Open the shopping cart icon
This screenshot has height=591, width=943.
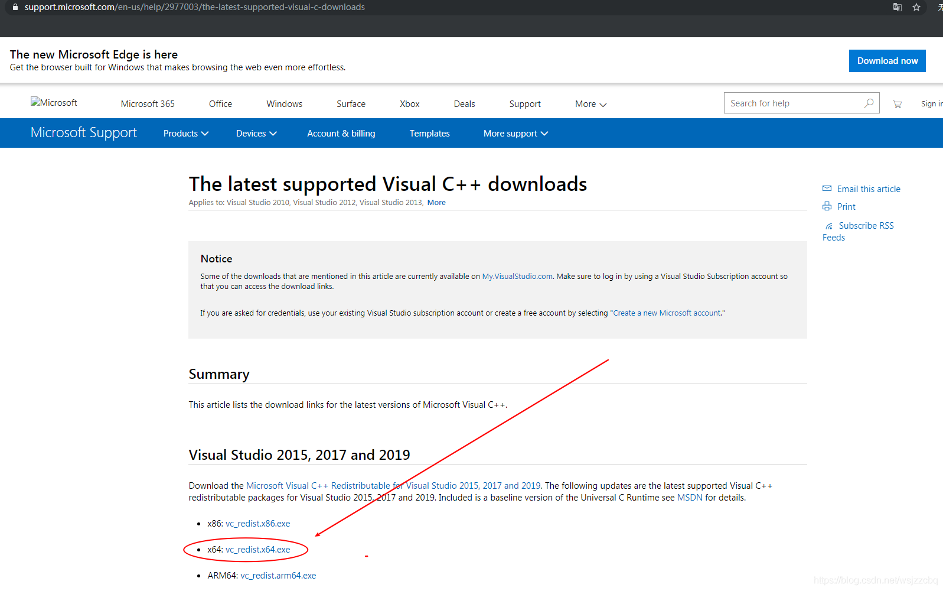tap(898, 104)
